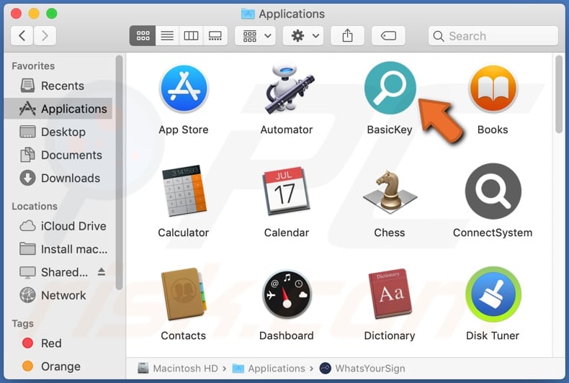Switch to column view
569x383 pixels.
coord(192,35)
